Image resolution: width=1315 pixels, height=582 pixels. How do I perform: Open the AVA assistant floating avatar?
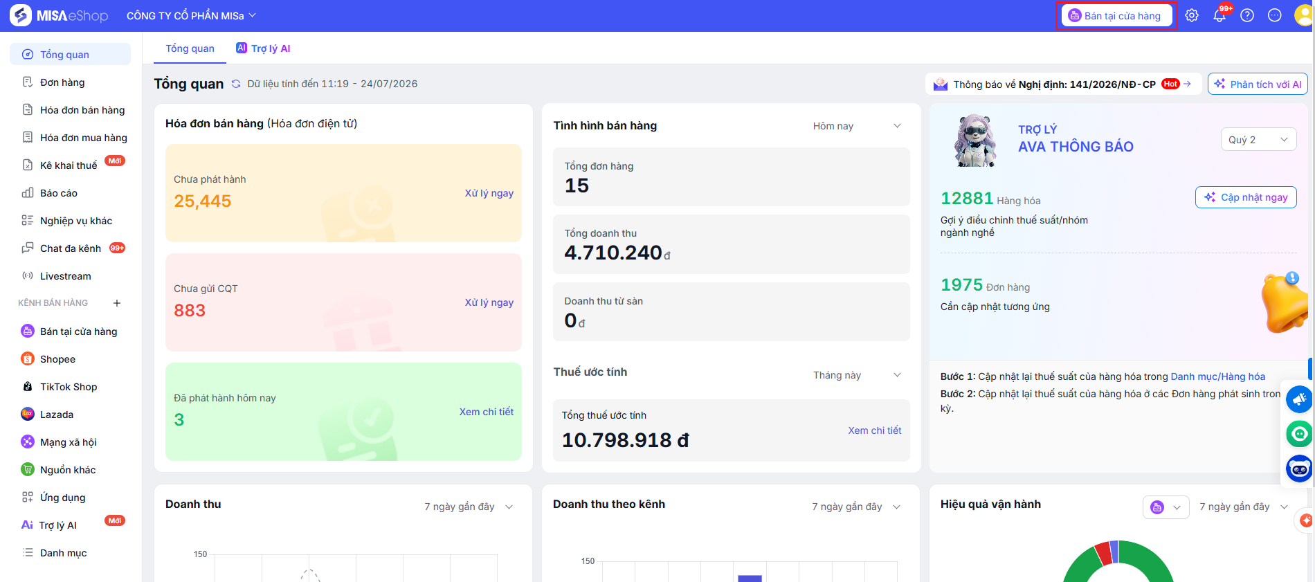point(1299,469)
